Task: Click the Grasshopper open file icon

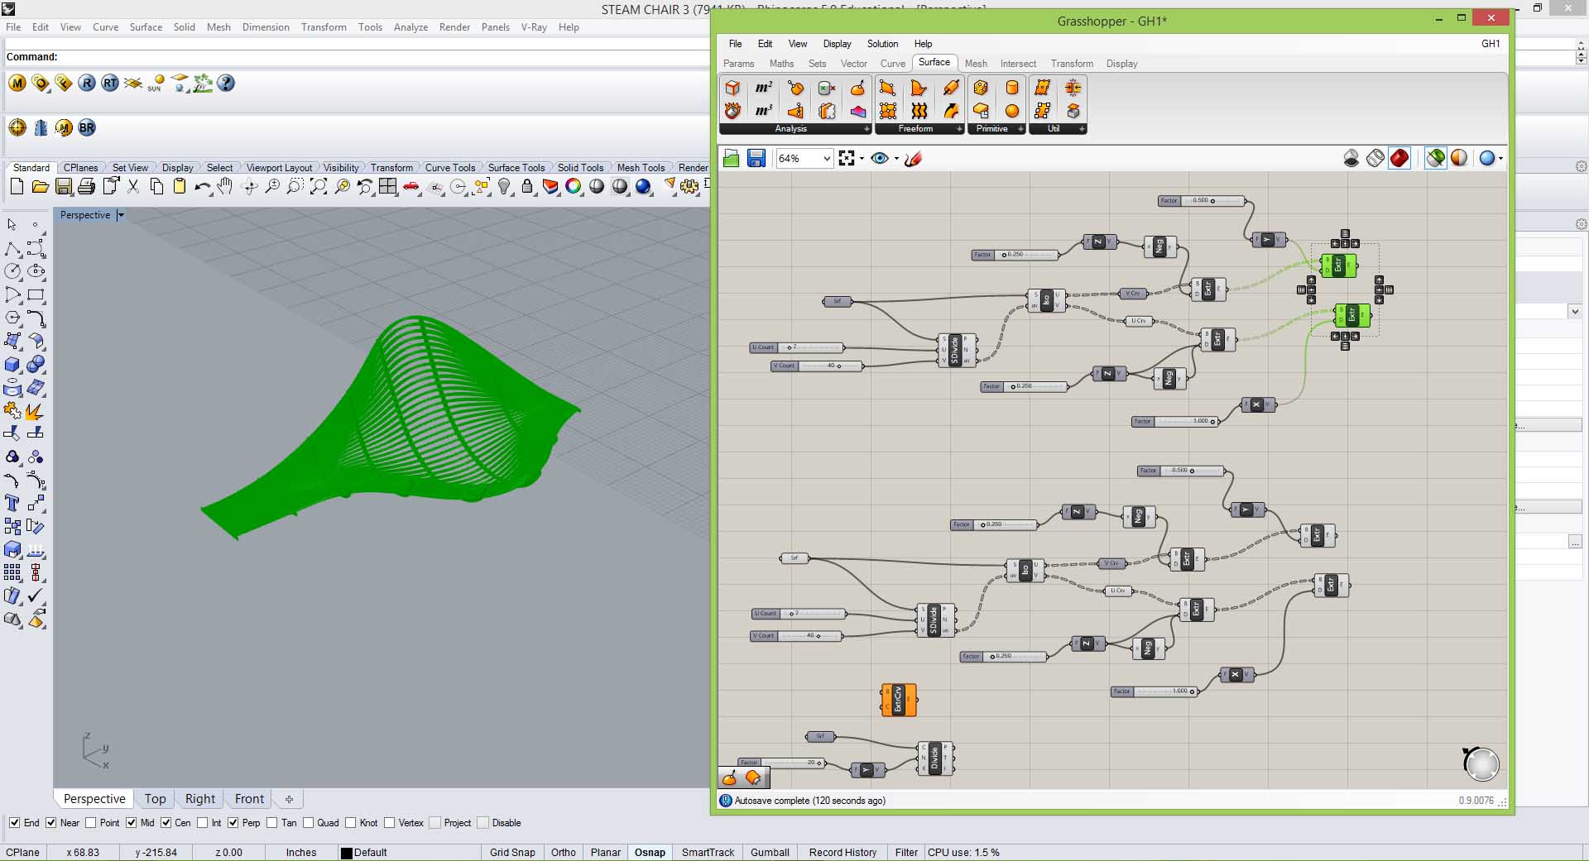Action: click(x=731, y=158)
